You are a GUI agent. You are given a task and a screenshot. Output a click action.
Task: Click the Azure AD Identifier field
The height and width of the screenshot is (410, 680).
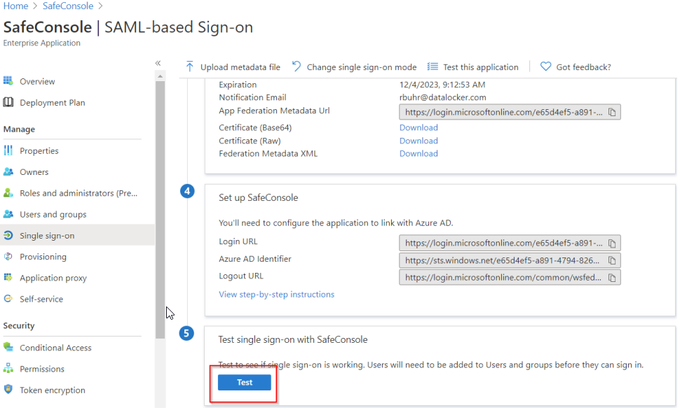510,261
